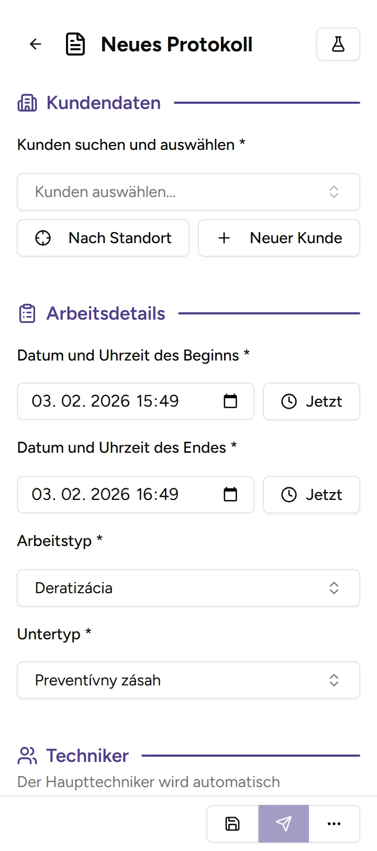Click the document icon next to Neues Protokoll
The width and height of the screenshot is (377, 851).
click(x=75, y=44)
